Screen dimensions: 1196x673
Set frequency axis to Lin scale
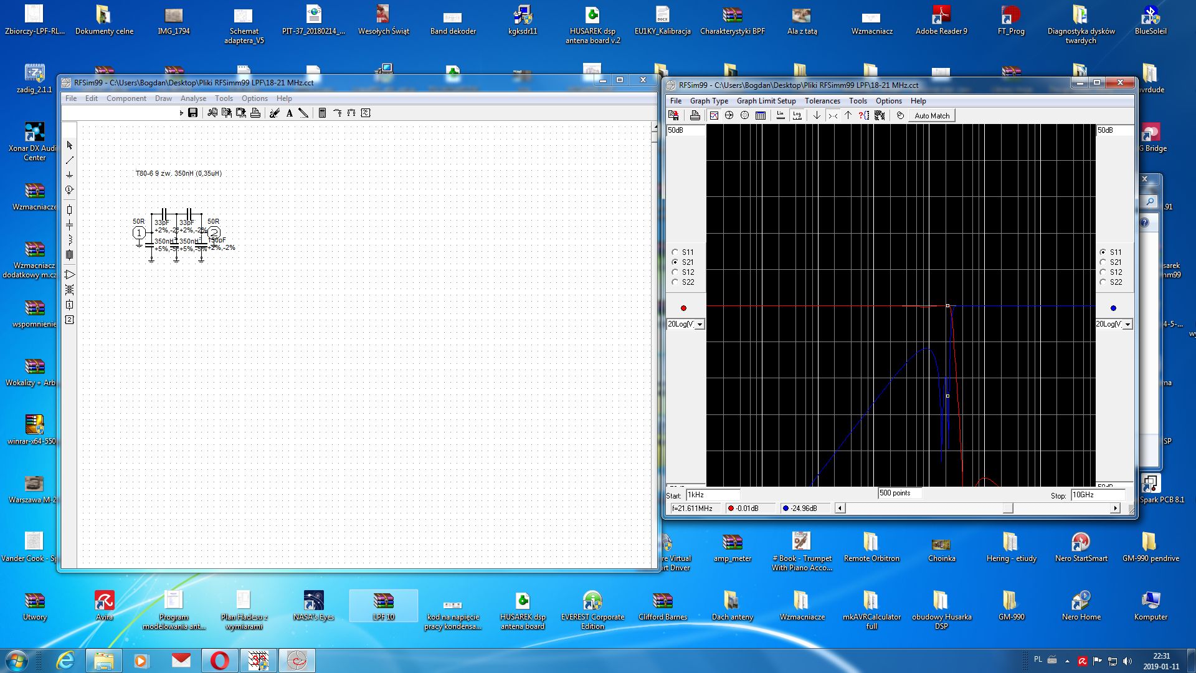pos(781,115)
